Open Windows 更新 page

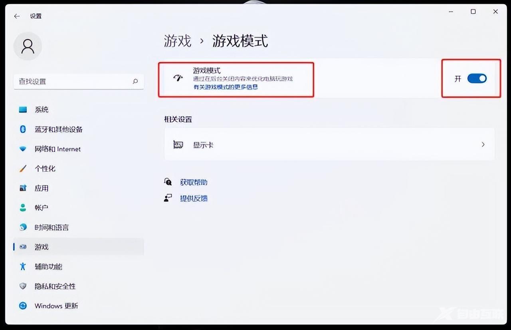click(x=79, y=306)
